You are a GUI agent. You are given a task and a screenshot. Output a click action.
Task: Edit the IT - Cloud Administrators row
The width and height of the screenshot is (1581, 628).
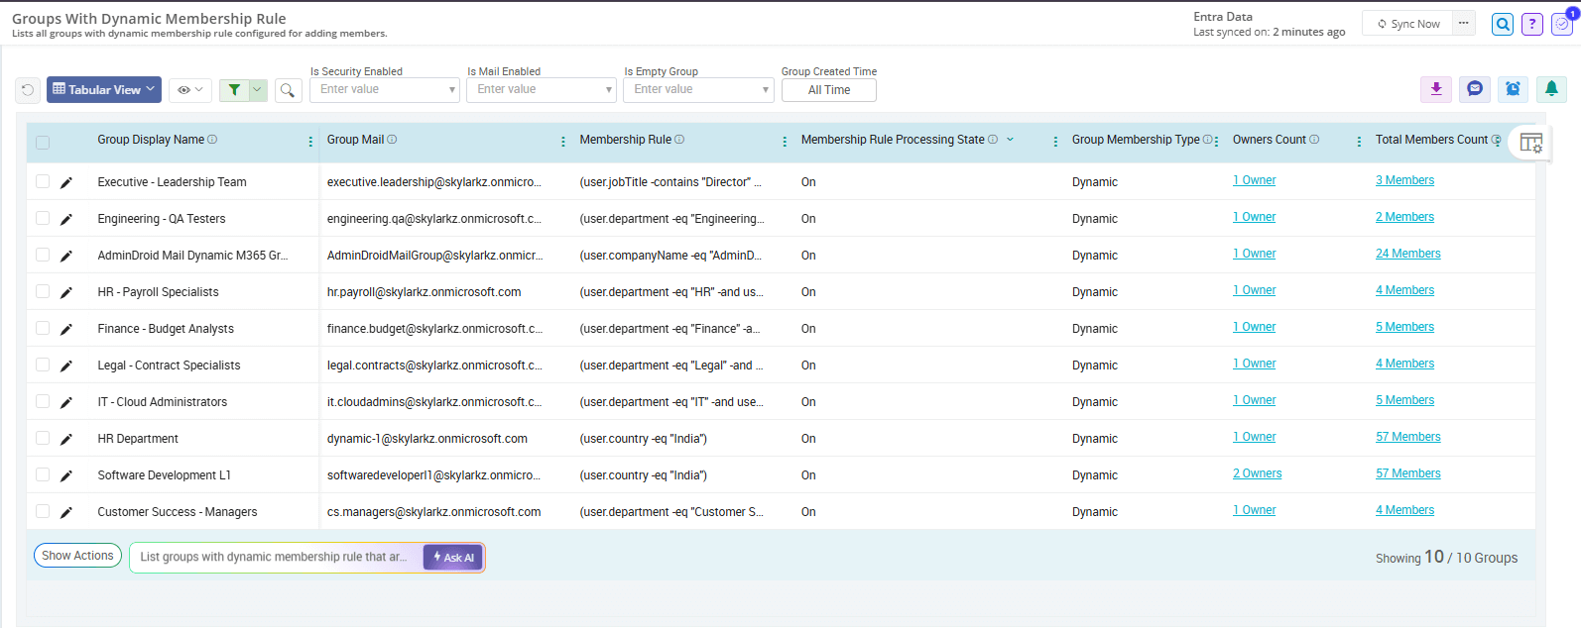tap(66, 402)
